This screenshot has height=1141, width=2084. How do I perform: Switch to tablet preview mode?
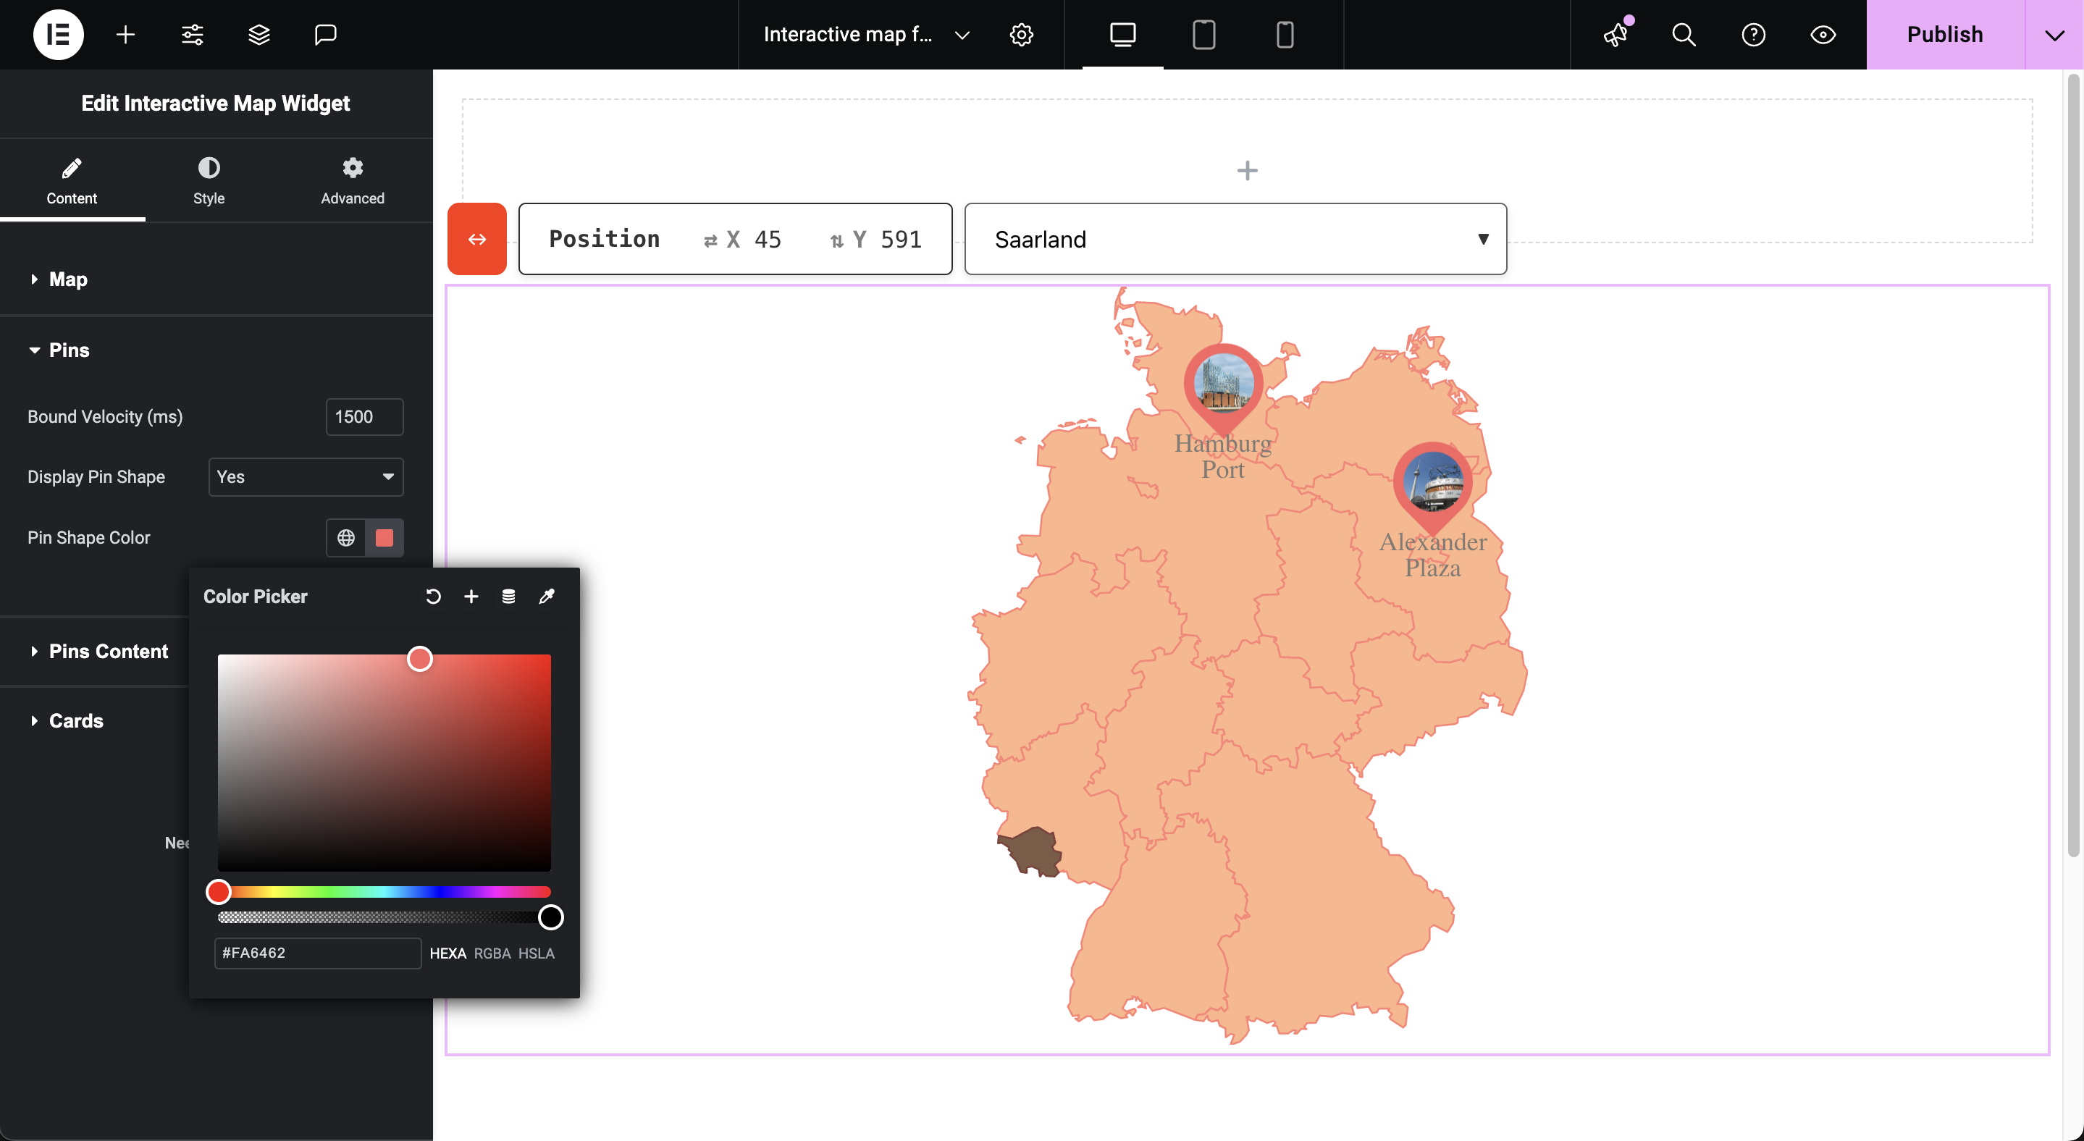pos(1203,35)
